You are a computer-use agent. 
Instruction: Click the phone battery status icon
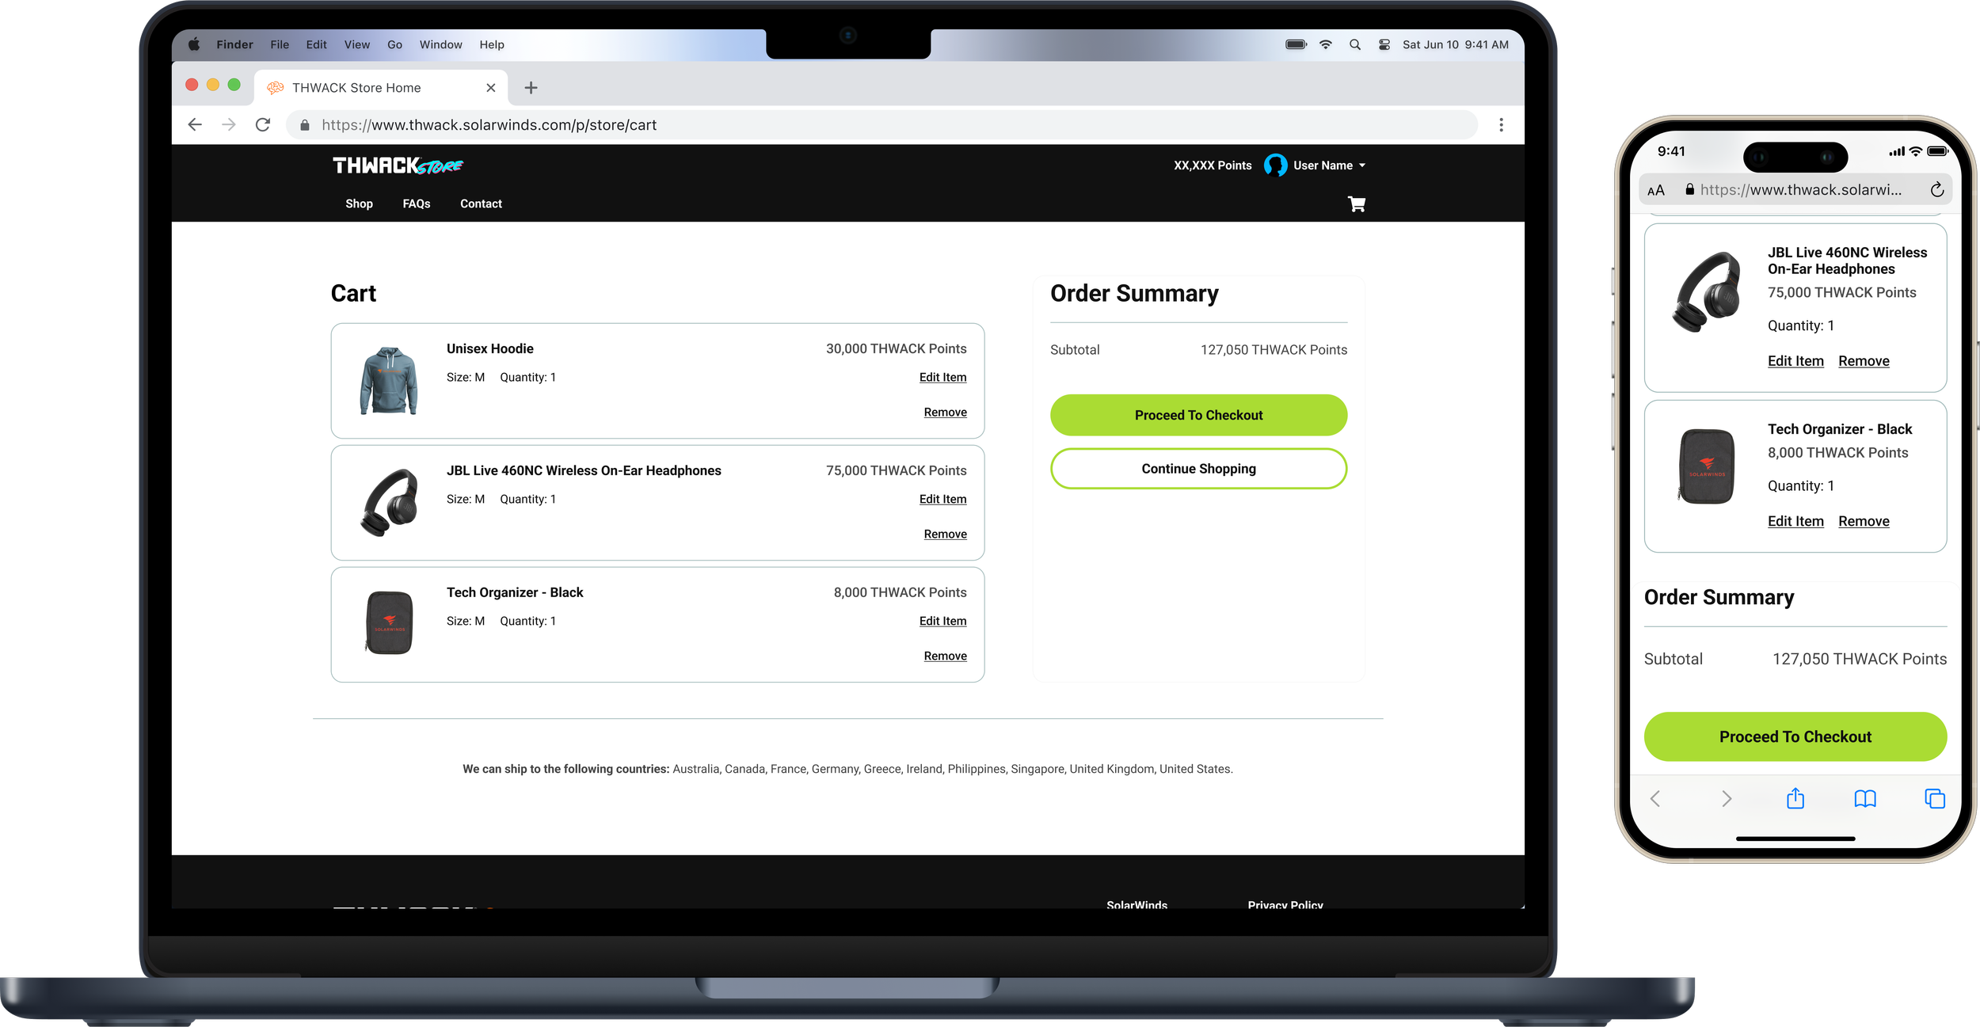(x=1937, y=151)
